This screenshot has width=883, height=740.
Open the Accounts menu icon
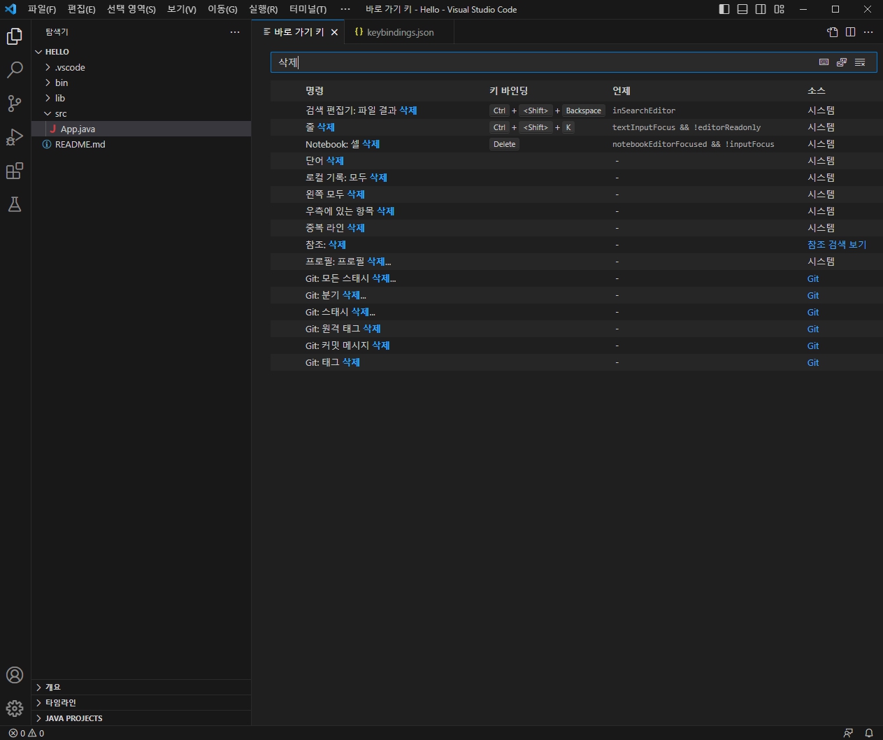coord(15,675)
